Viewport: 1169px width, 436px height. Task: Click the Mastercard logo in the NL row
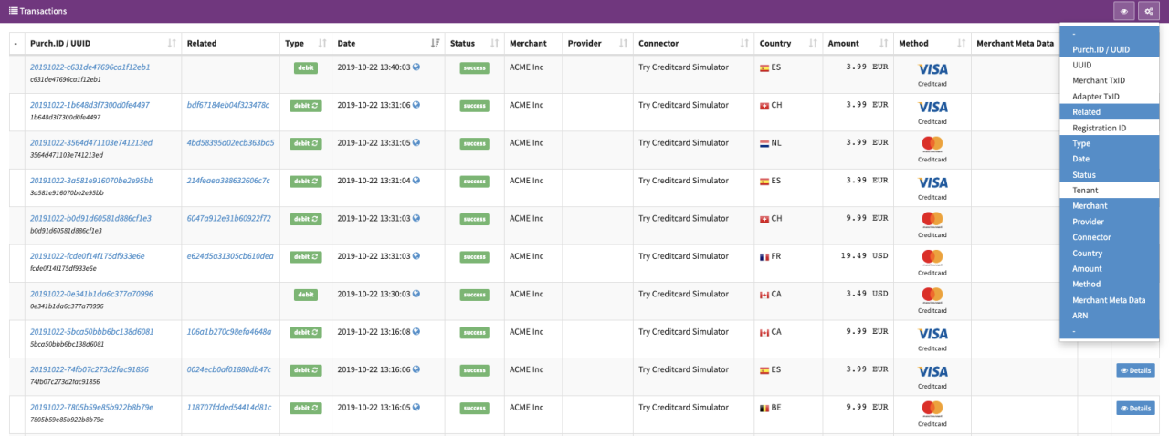pos(932,143)
